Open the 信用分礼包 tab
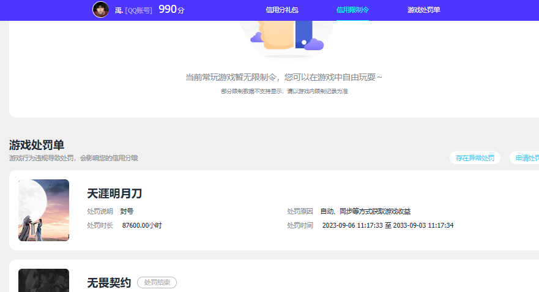Screen dimensions: 539x292 (x=282, y=10)
